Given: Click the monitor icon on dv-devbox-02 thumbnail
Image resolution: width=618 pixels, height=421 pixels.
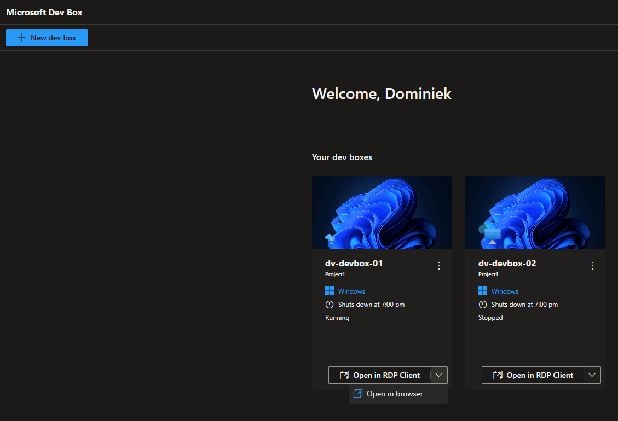Looking at the screenshot, I should (492, 235).
